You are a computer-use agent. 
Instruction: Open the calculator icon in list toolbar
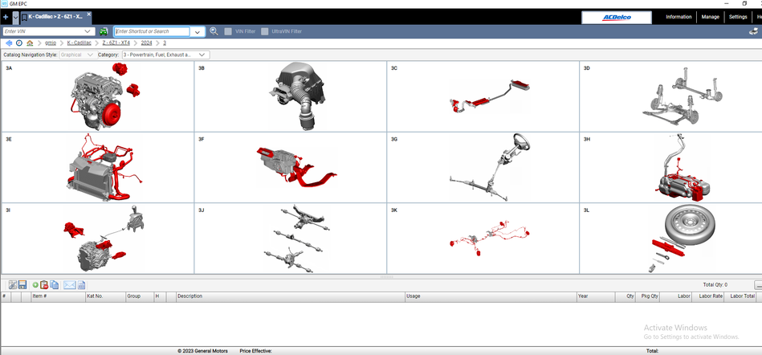[x=81, y=285]
